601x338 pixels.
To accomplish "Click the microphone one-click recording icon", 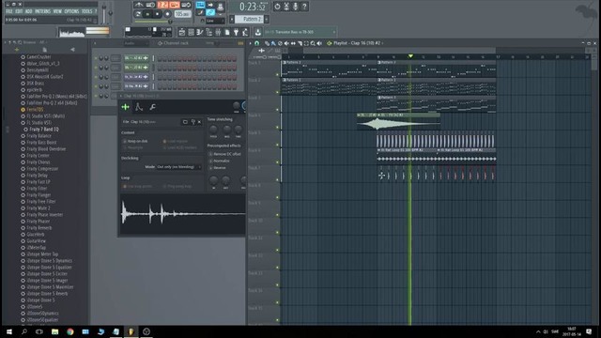I will (x=296, y=7).
